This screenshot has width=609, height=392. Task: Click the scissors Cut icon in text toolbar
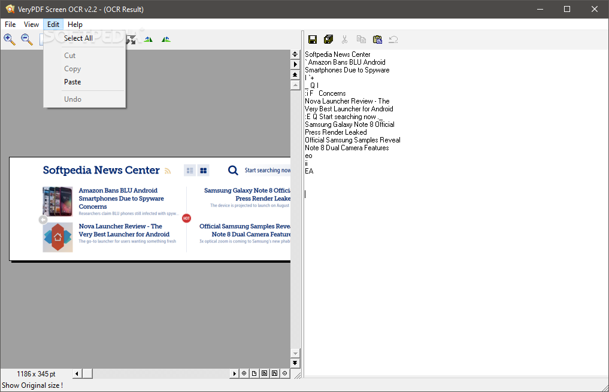pyautogui.click(x=344, y=39)
